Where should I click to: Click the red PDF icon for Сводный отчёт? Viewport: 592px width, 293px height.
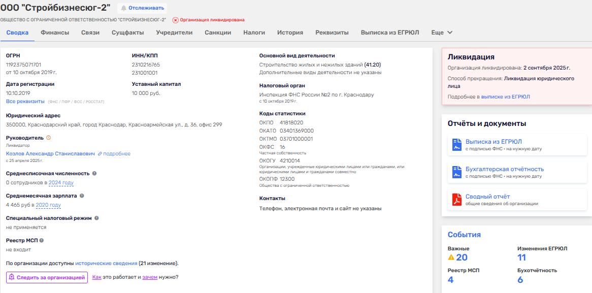pyautogui.click(x=456, y=200)
